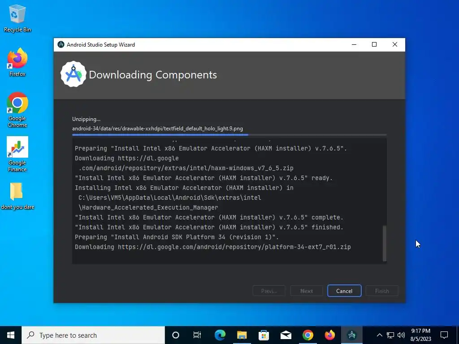Click the 'Downloading Components' heading
Image resolution: width=459 pixels, height=344 pixels.
(153, 75)
